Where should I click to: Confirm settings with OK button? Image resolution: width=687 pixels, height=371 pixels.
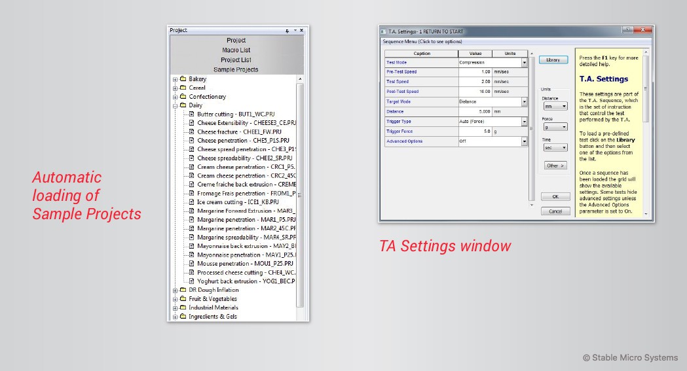pos(555,197)
